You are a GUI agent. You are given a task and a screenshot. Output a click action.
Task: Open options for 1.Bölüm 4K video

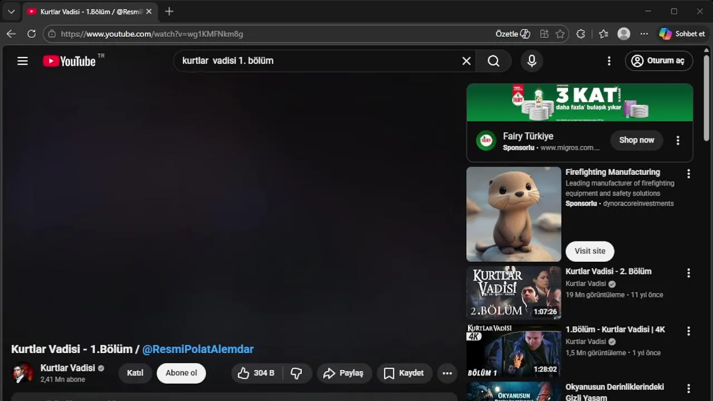(688, 331)
